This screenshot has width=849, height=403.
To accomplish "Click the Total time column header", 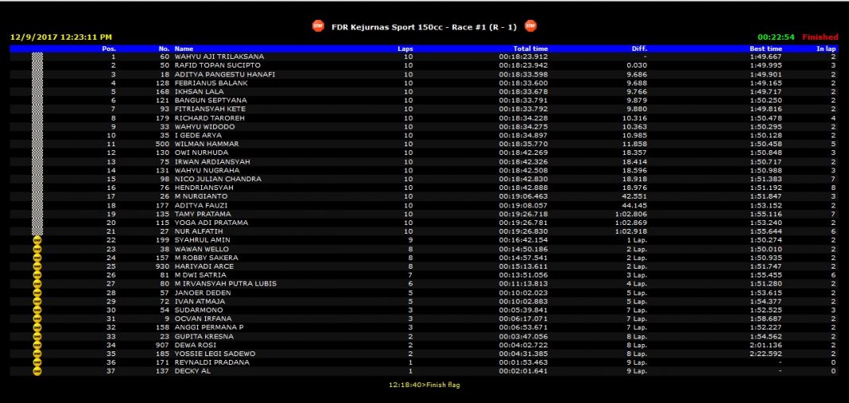I will tap(530, 48).
